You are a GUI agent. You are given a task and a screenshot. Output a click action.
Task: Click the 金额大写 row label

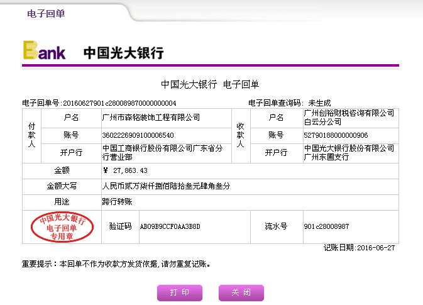pyautogui.click(x=62, y=186)
